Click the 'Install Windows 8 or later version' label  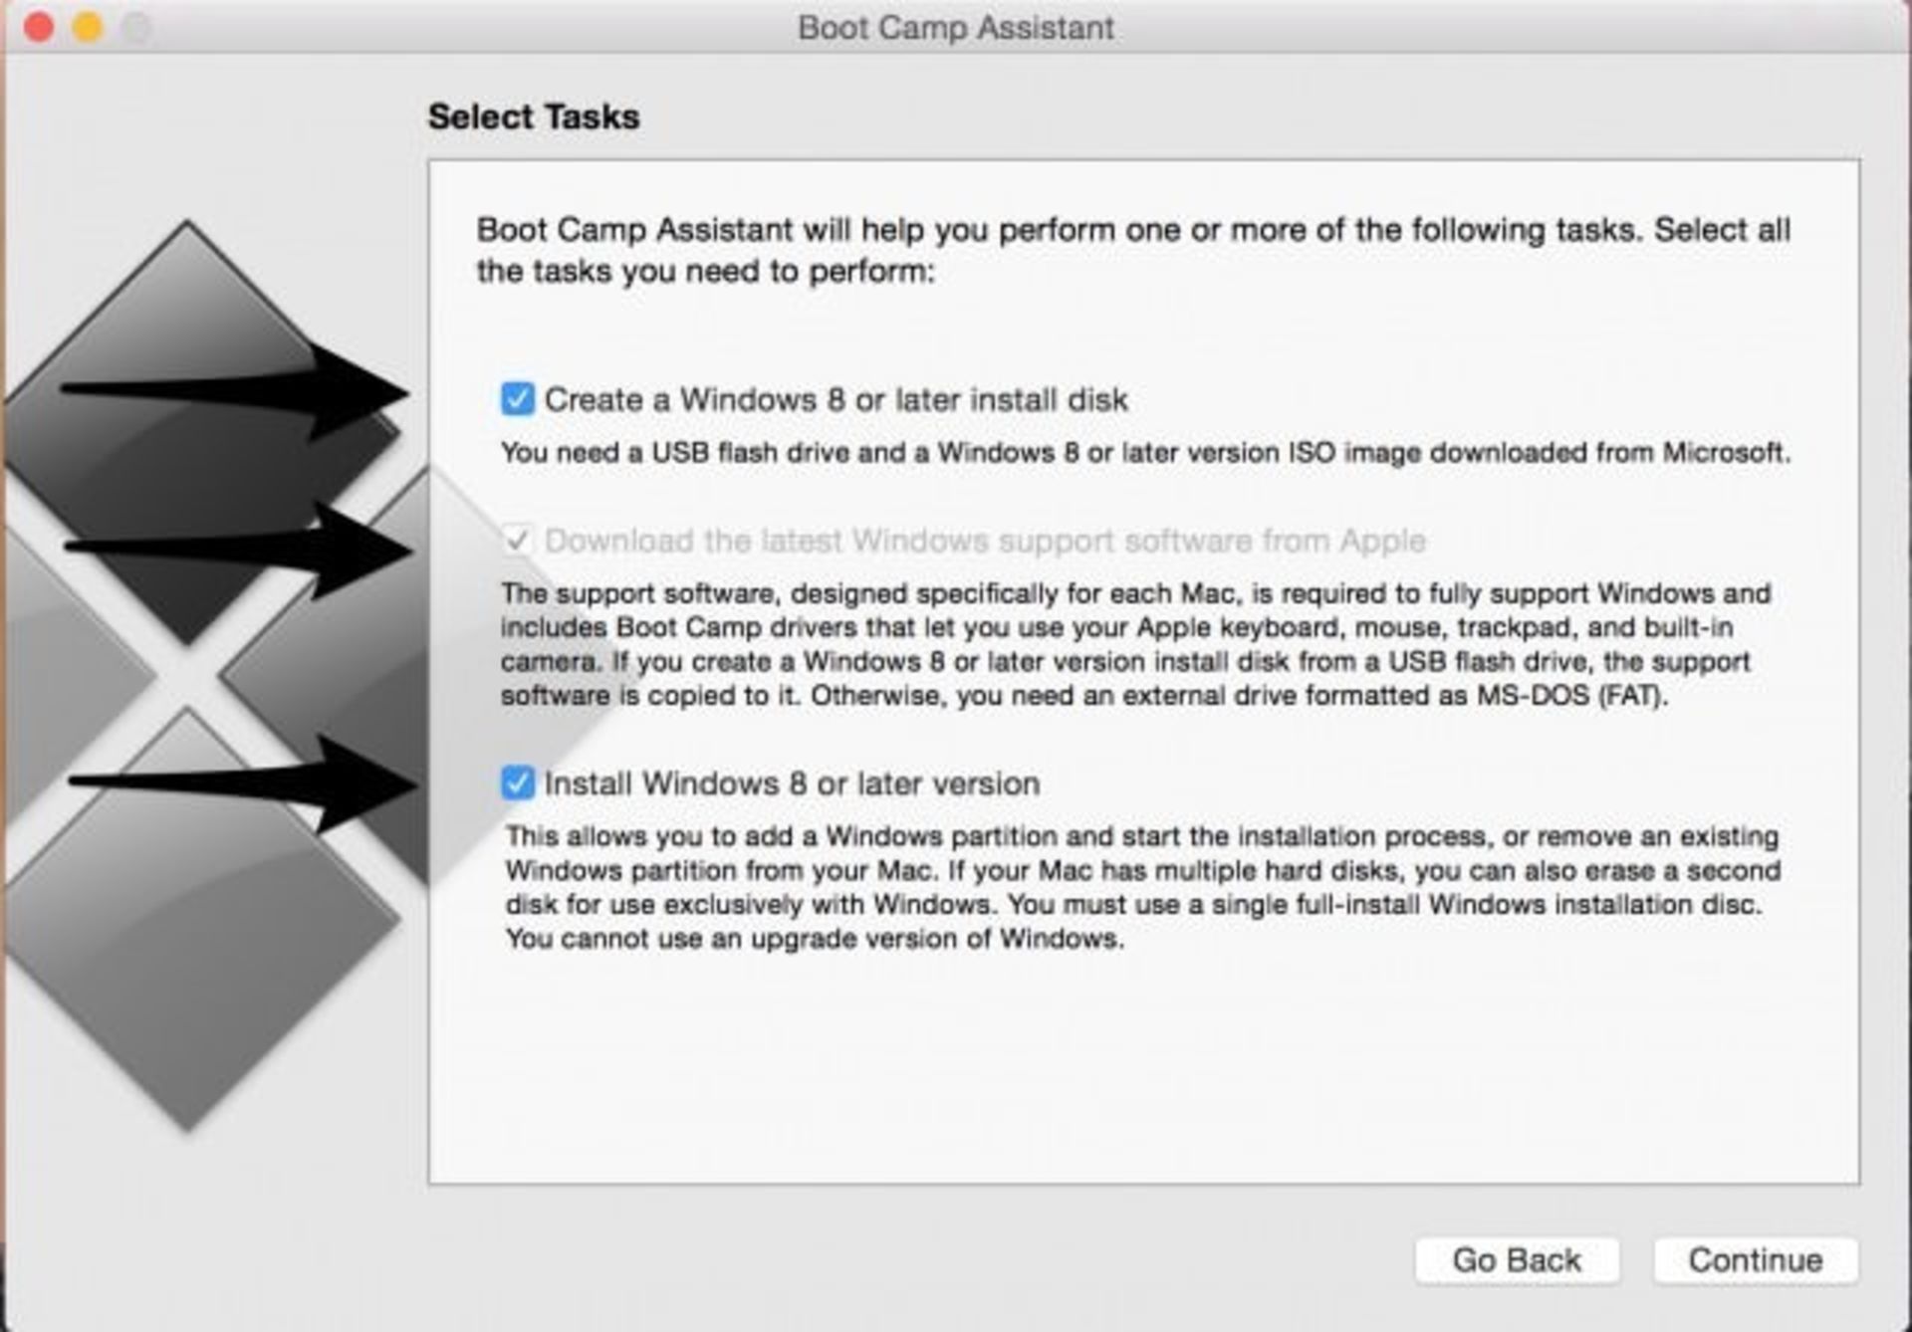(x=792, y=783)
